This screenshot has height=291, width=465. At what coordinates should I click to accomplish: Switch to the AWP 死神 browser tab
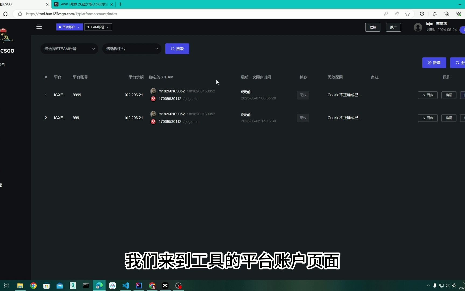(x=83, y=4)
